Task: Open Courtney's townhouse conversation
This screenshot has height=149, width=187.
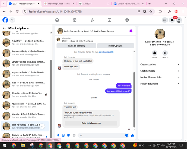Action: coord(25,42)
